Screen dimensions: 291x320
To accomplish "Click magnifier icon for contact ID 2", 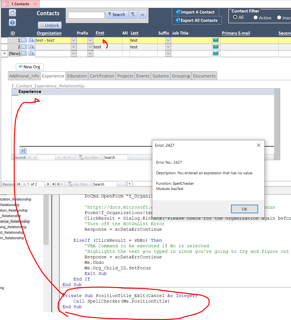I will [x=32, y=47].
